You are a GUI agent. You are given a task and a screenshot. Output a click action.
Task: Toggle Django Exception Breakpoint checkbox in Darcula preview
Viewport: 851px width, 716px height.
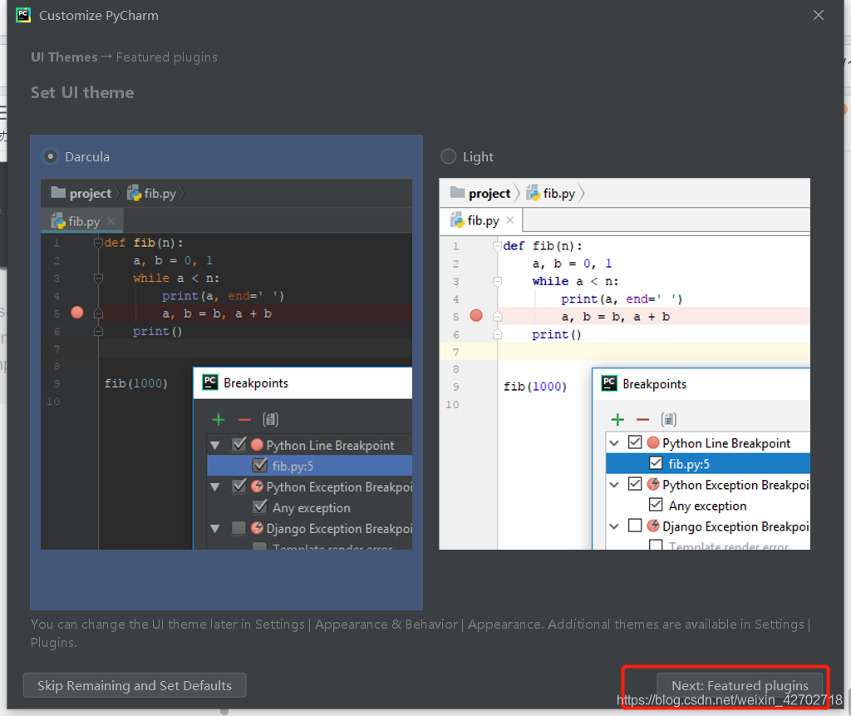click(239, 528)
